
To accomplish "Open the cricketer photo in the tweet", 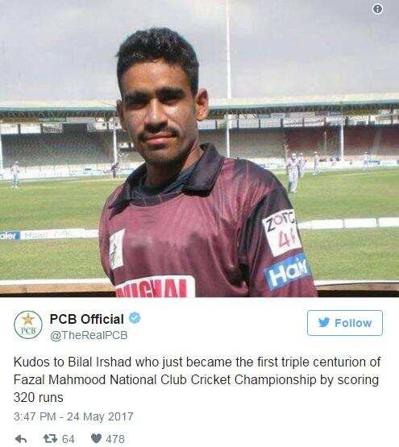I will (x=200, y=148).
